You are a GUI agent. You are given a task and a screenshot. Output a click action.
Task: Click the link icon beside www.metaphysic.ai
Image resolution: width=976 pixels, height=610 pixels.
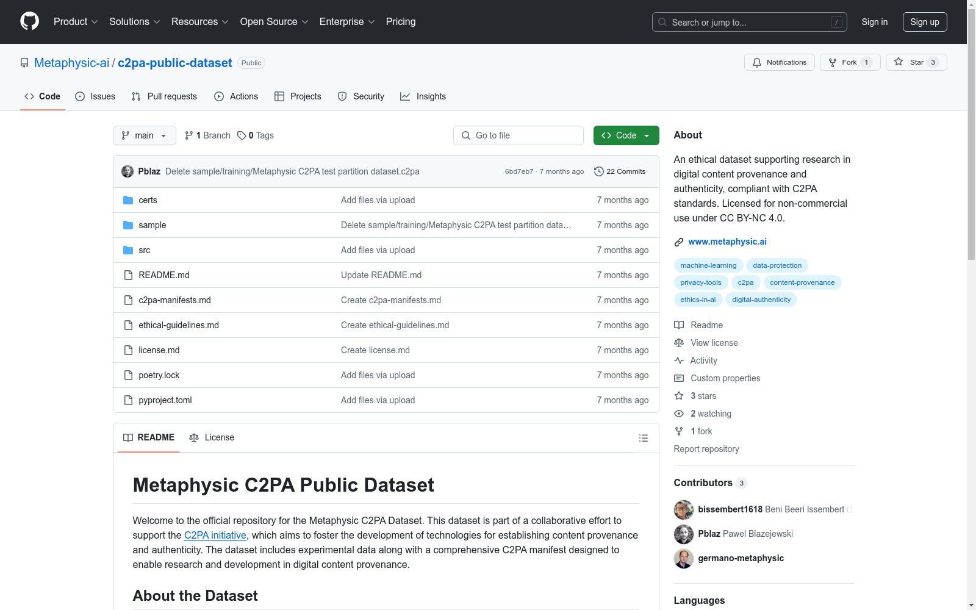point(679,242)
